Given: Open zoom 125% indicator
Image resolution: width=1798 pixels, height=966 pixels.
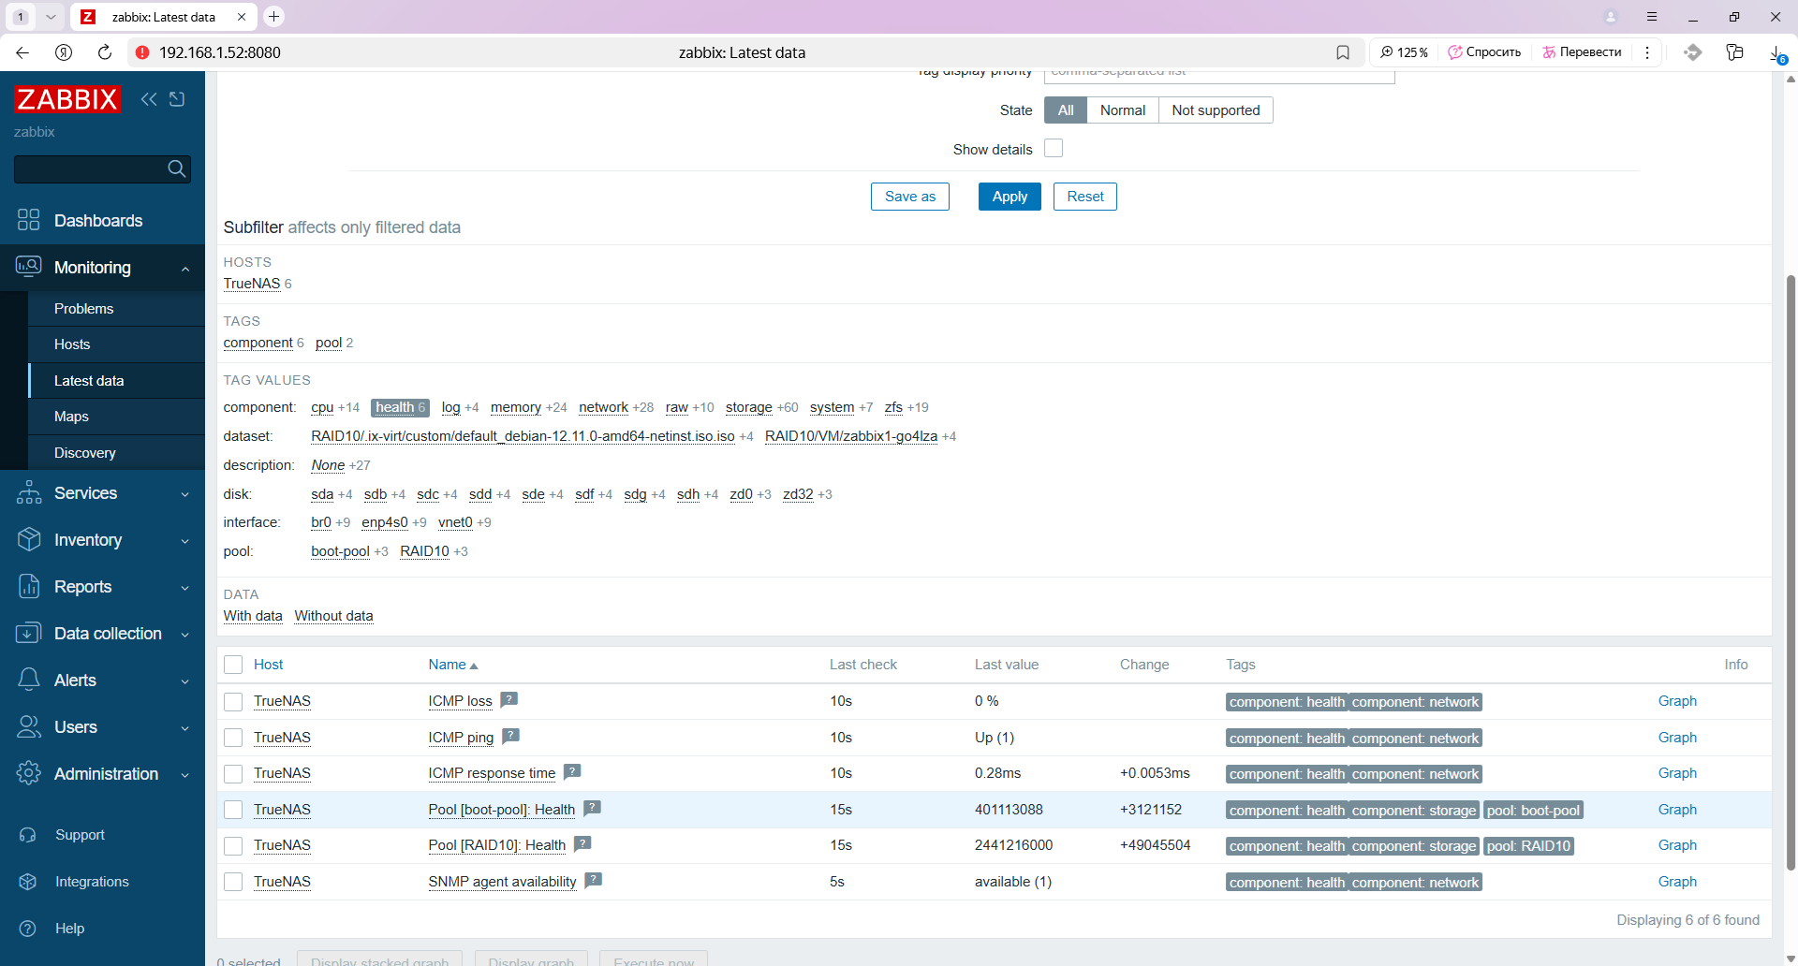Looking at the screenshot, I should (x=1404, y=52).
